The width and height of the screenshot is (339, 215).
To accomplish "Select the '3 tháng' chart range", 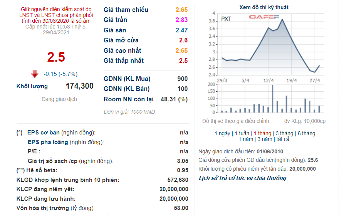I will point(284,133).
